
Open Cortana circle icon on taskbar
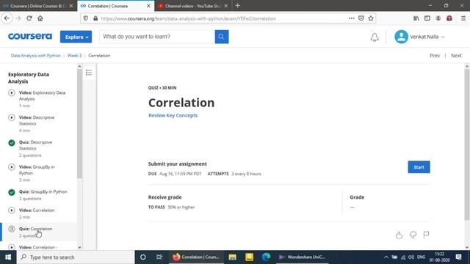(143, 257)
